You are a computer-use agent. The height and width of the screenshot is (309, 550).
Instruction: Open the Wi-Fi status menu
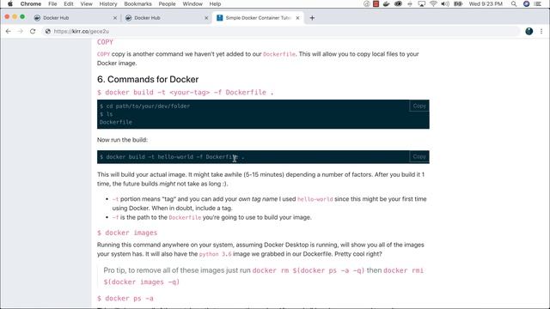click(433, 3)
